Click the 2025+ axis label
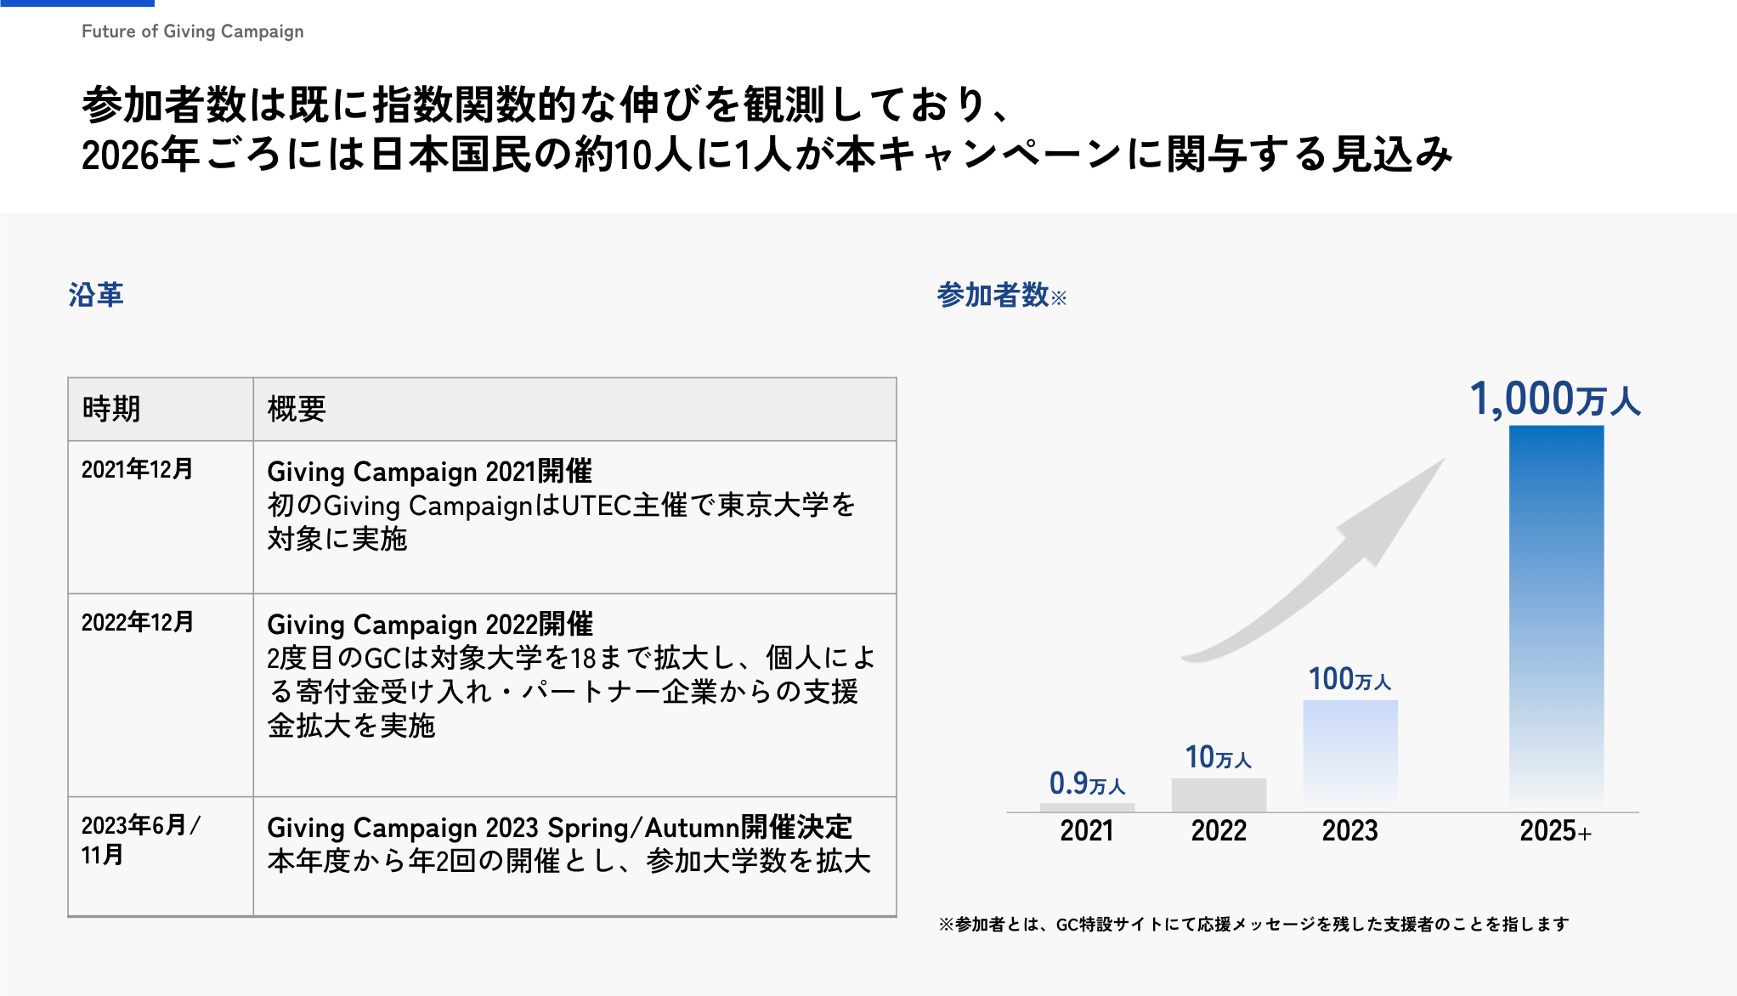The height and width of the screenshot is (996, 1737). pos(1554,831)
